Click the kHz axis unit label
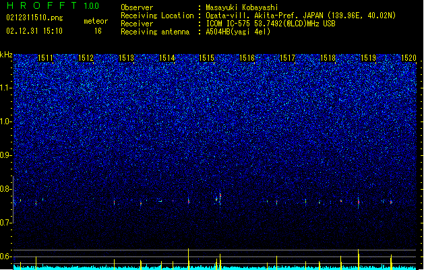The width and height of the screenshot is (424, 270). click(x=6, y=55)
